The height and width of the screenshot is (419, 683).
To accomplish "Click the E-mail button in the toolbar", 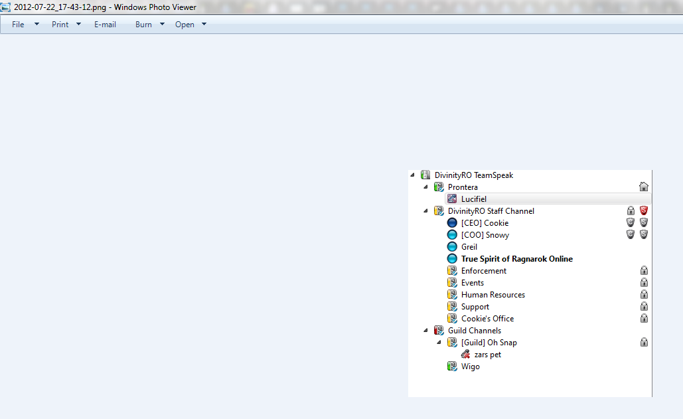I will [105, 25].
